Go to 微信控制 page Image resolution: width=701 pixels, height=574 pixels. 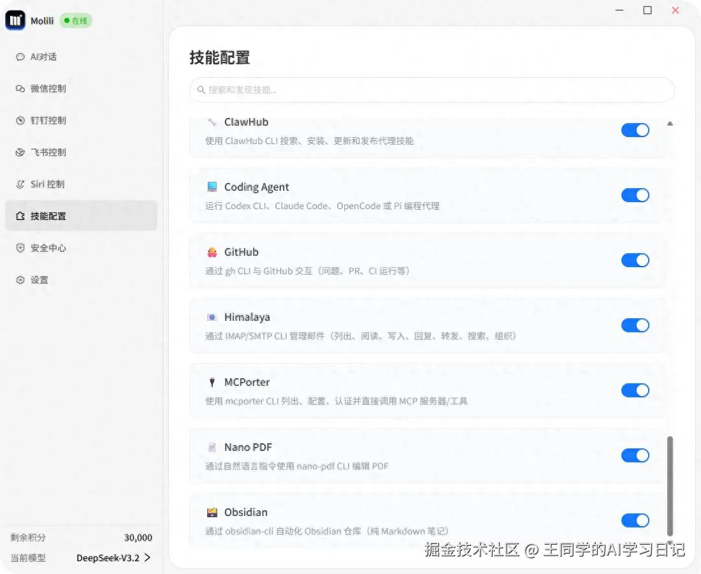coord(81,89)
